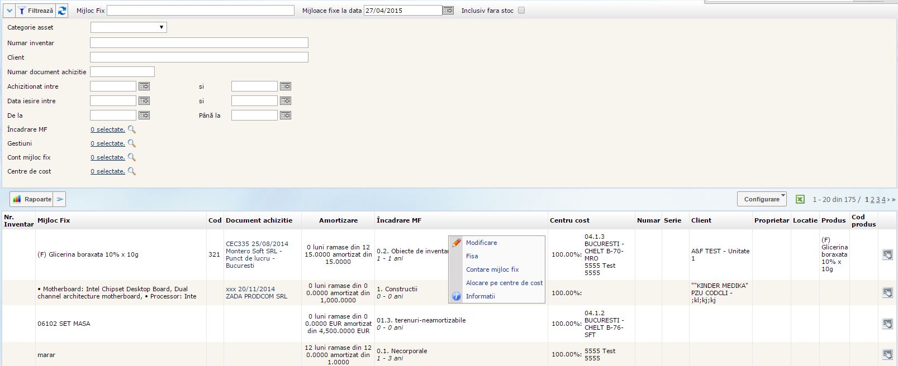Image resolution: width=898 pixels, height=366 pixels.
Task: Click the Numar inventar input field
Action: coord(199,43)
